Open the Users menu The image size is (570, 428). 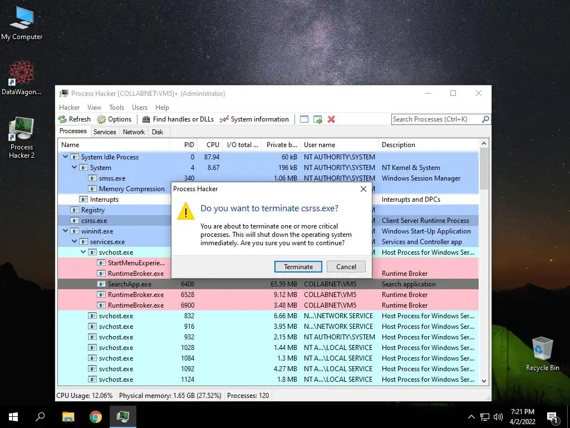(x=140, y=108)
